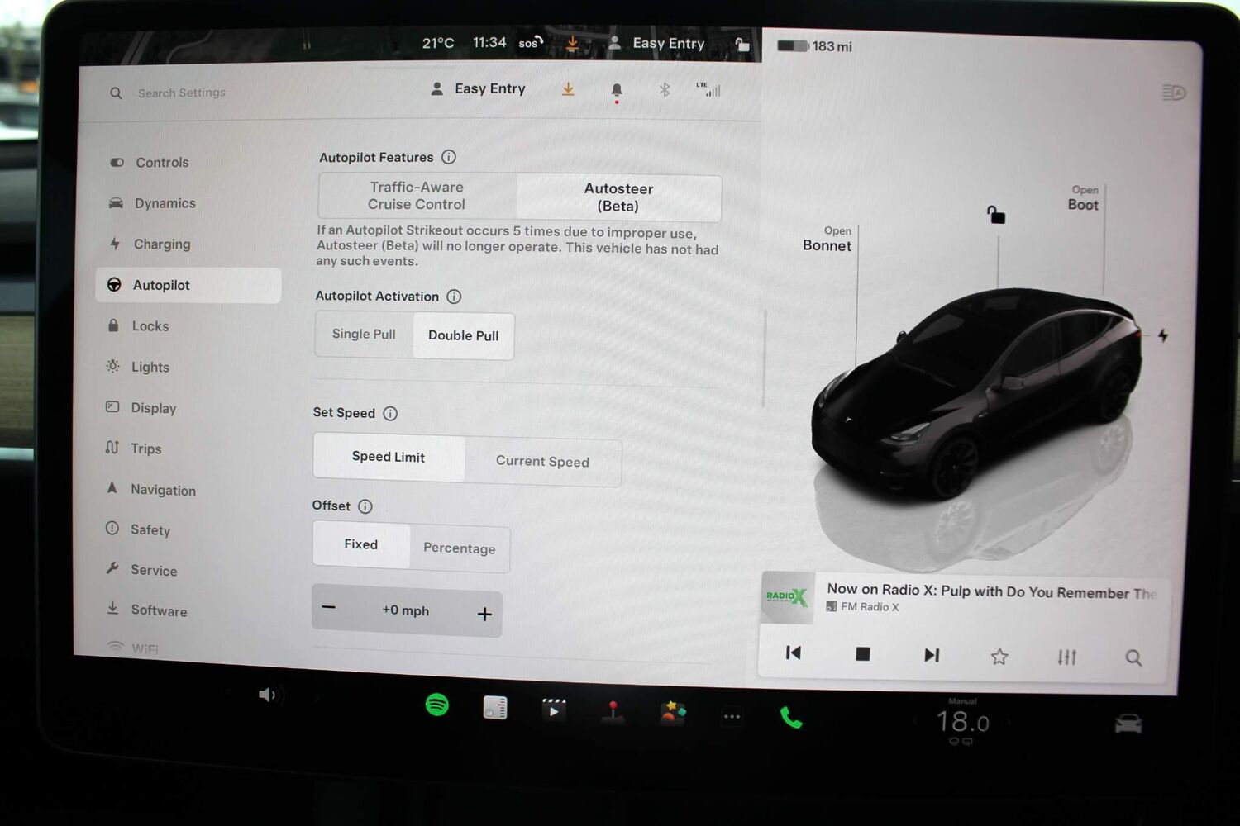The width and height of the screenshot is (1240, 826).
Task: Tap the green phone icon
Action: (x=790, y=717)
